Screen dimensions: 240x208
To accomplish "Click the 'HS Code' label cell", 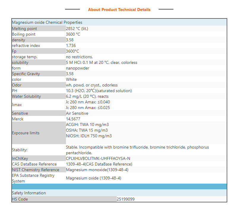I will pyautogui.click(x=64, y=199).
